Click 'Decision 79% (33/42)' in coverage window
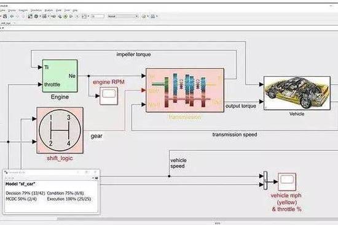 (x=25, y=193)
